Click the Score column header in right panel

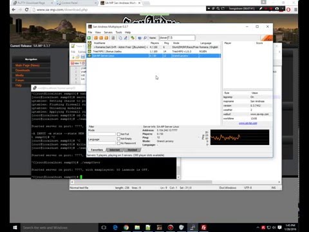click(259, 43)
